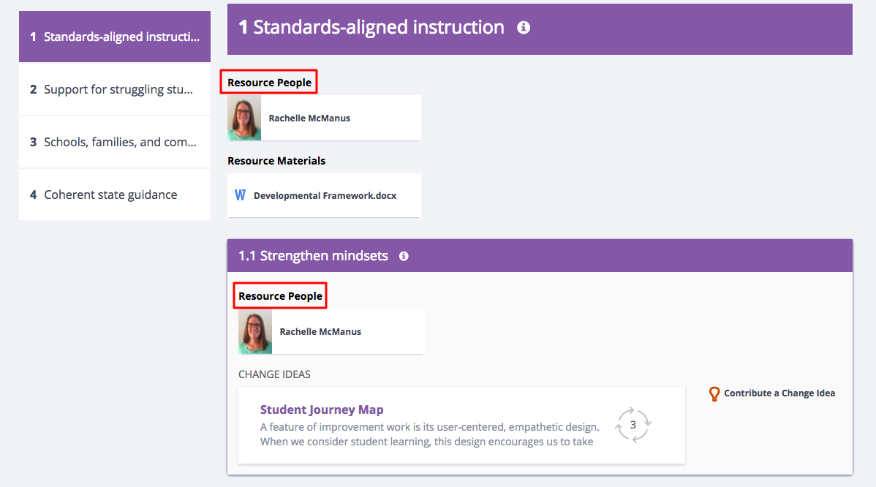This screenshot has height=487, width=876.
Task: Open Coherent state guidance sidebar item
Action: pyautogui.click(x=115, y=195)
